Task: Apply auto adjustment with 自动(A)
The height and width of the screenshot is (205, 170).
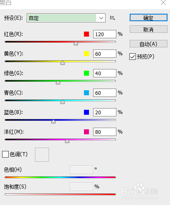Action: tap(148, 44)
